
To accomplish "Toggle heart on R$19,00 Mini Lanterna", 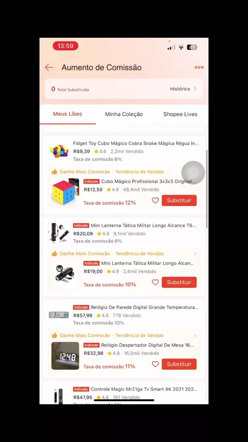I will 156,282.
